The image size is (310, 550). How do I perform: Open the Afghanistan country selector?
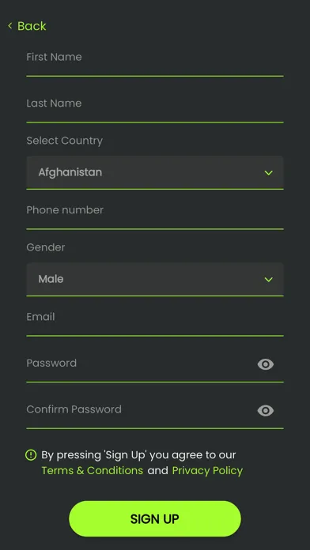coord(155,172)
